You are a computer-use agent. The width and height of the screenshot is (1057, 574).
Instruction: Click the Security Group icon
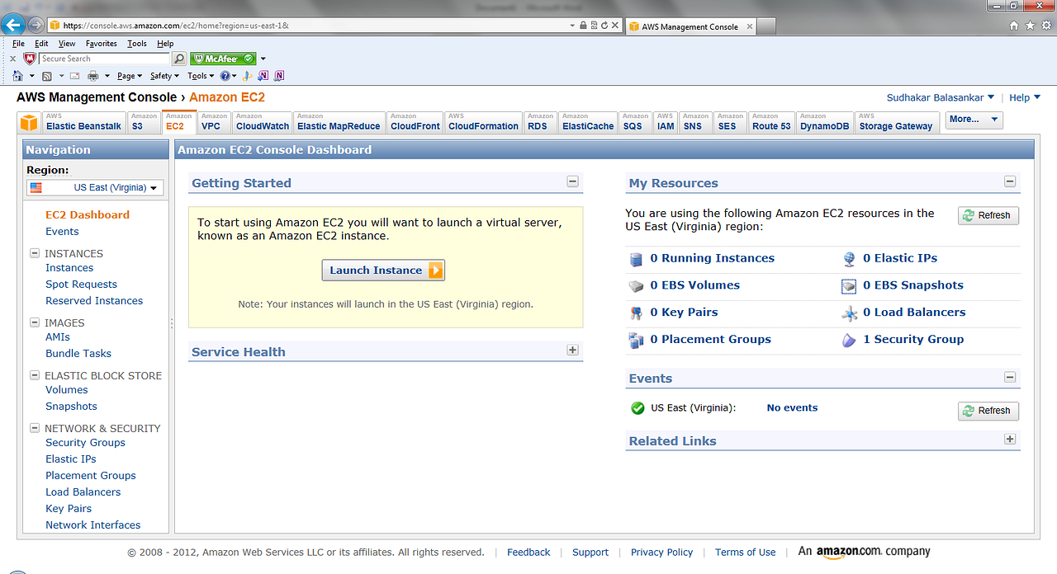(849, 340)
